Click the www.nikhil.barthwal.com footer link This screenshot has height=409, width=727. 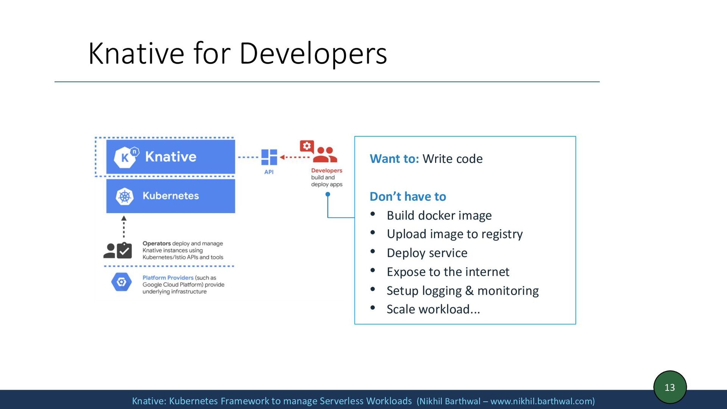tap(541, 401)
